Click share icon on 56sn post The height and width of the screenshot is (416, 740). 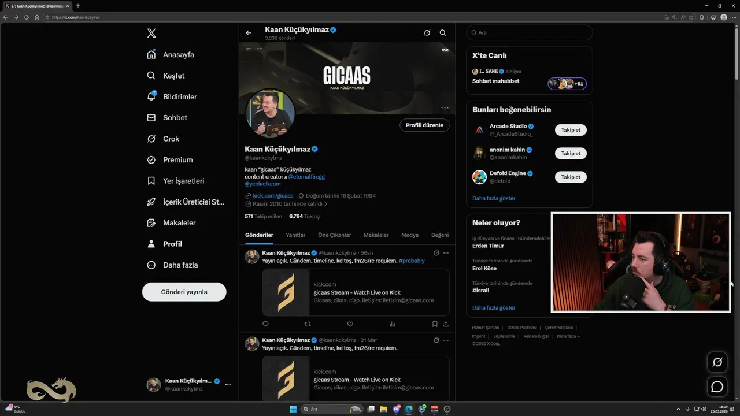(x=446, y=324)
